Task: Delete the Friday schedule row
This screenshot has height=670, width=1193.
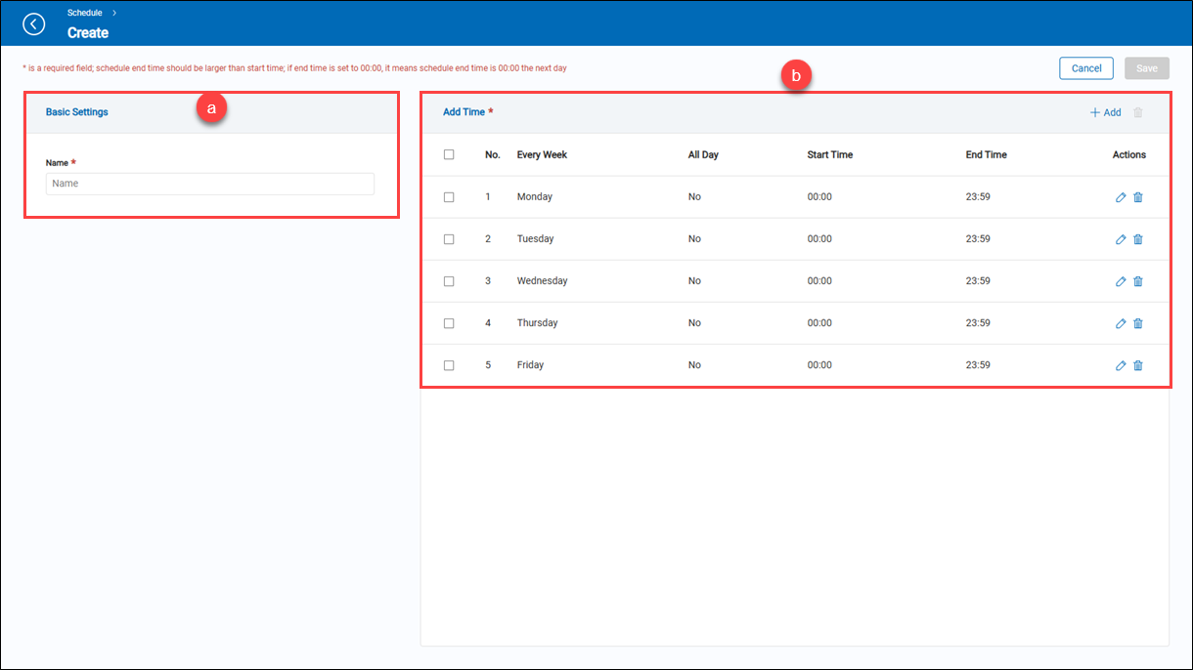Action: 1137,365
